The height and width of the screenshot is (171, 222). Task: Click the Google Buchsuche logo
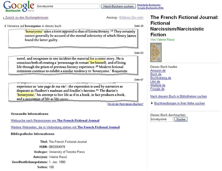17,6
